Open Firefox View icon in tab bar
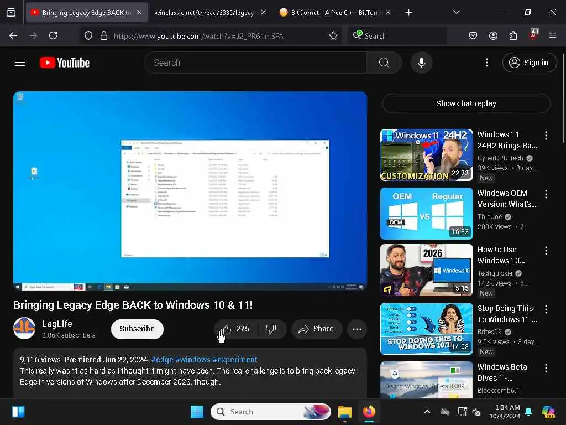Screen dimensions: 566x425 coord(11,13)
